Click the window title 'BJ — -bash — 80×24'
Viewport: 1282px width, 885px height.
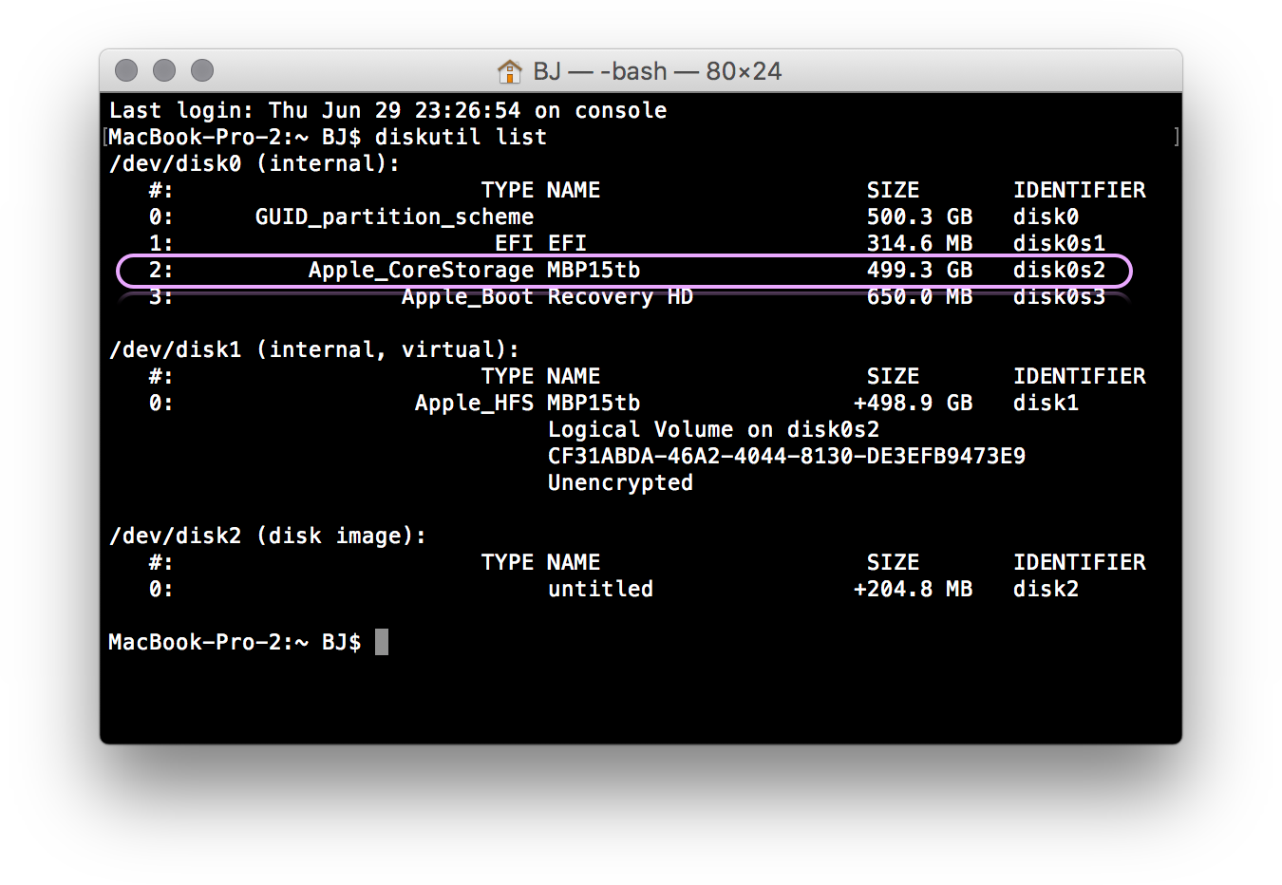point(657,71)
